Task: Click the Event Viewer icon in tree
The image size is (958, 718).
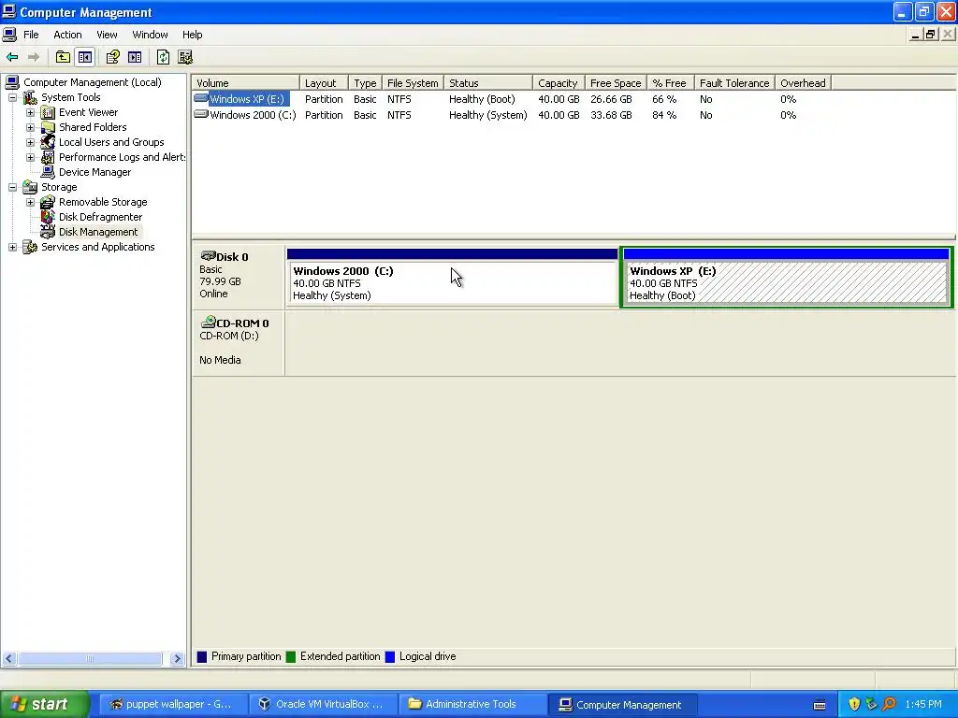Action: [48, 112]
